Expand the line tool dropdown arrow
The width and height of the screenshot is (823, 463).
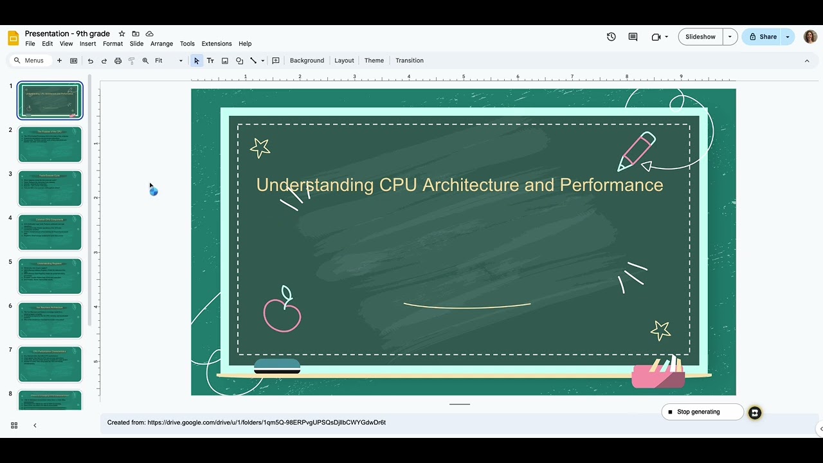262,60
